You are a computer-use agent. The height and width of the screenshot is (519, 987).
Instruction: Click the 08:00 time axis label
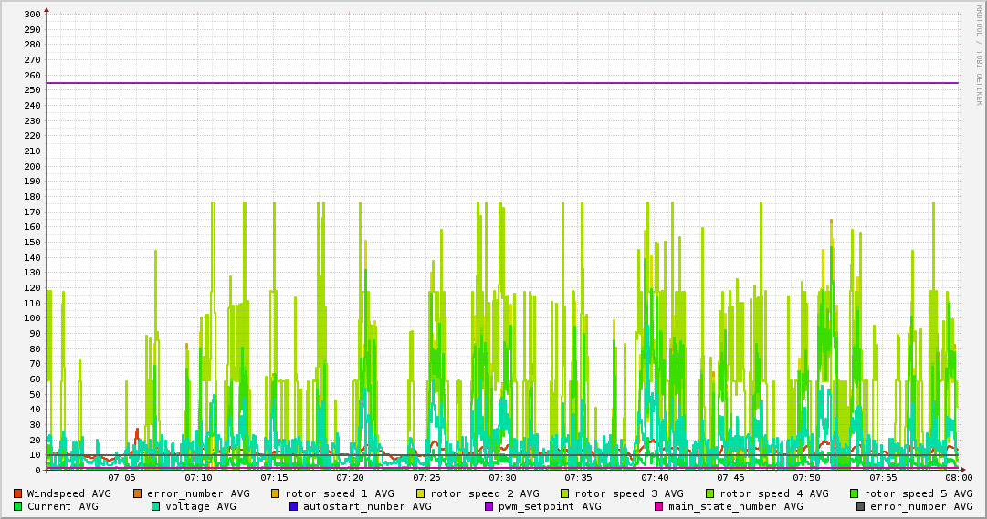958,477
